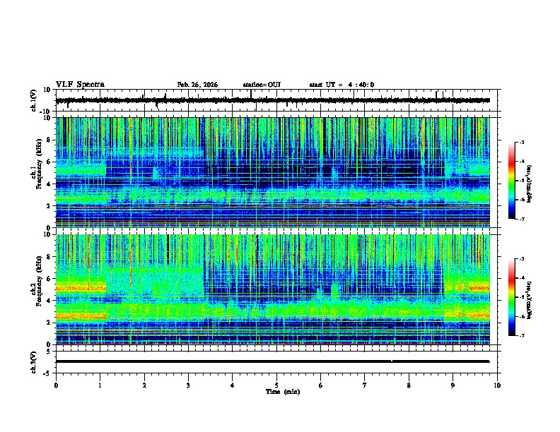Click the time axis tick label '7'
This screenshot has width=560, height=432.
365,385
